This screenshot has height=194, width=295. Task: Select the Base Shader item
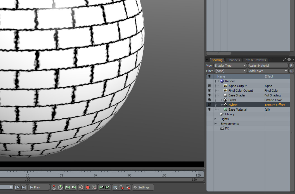237,95
